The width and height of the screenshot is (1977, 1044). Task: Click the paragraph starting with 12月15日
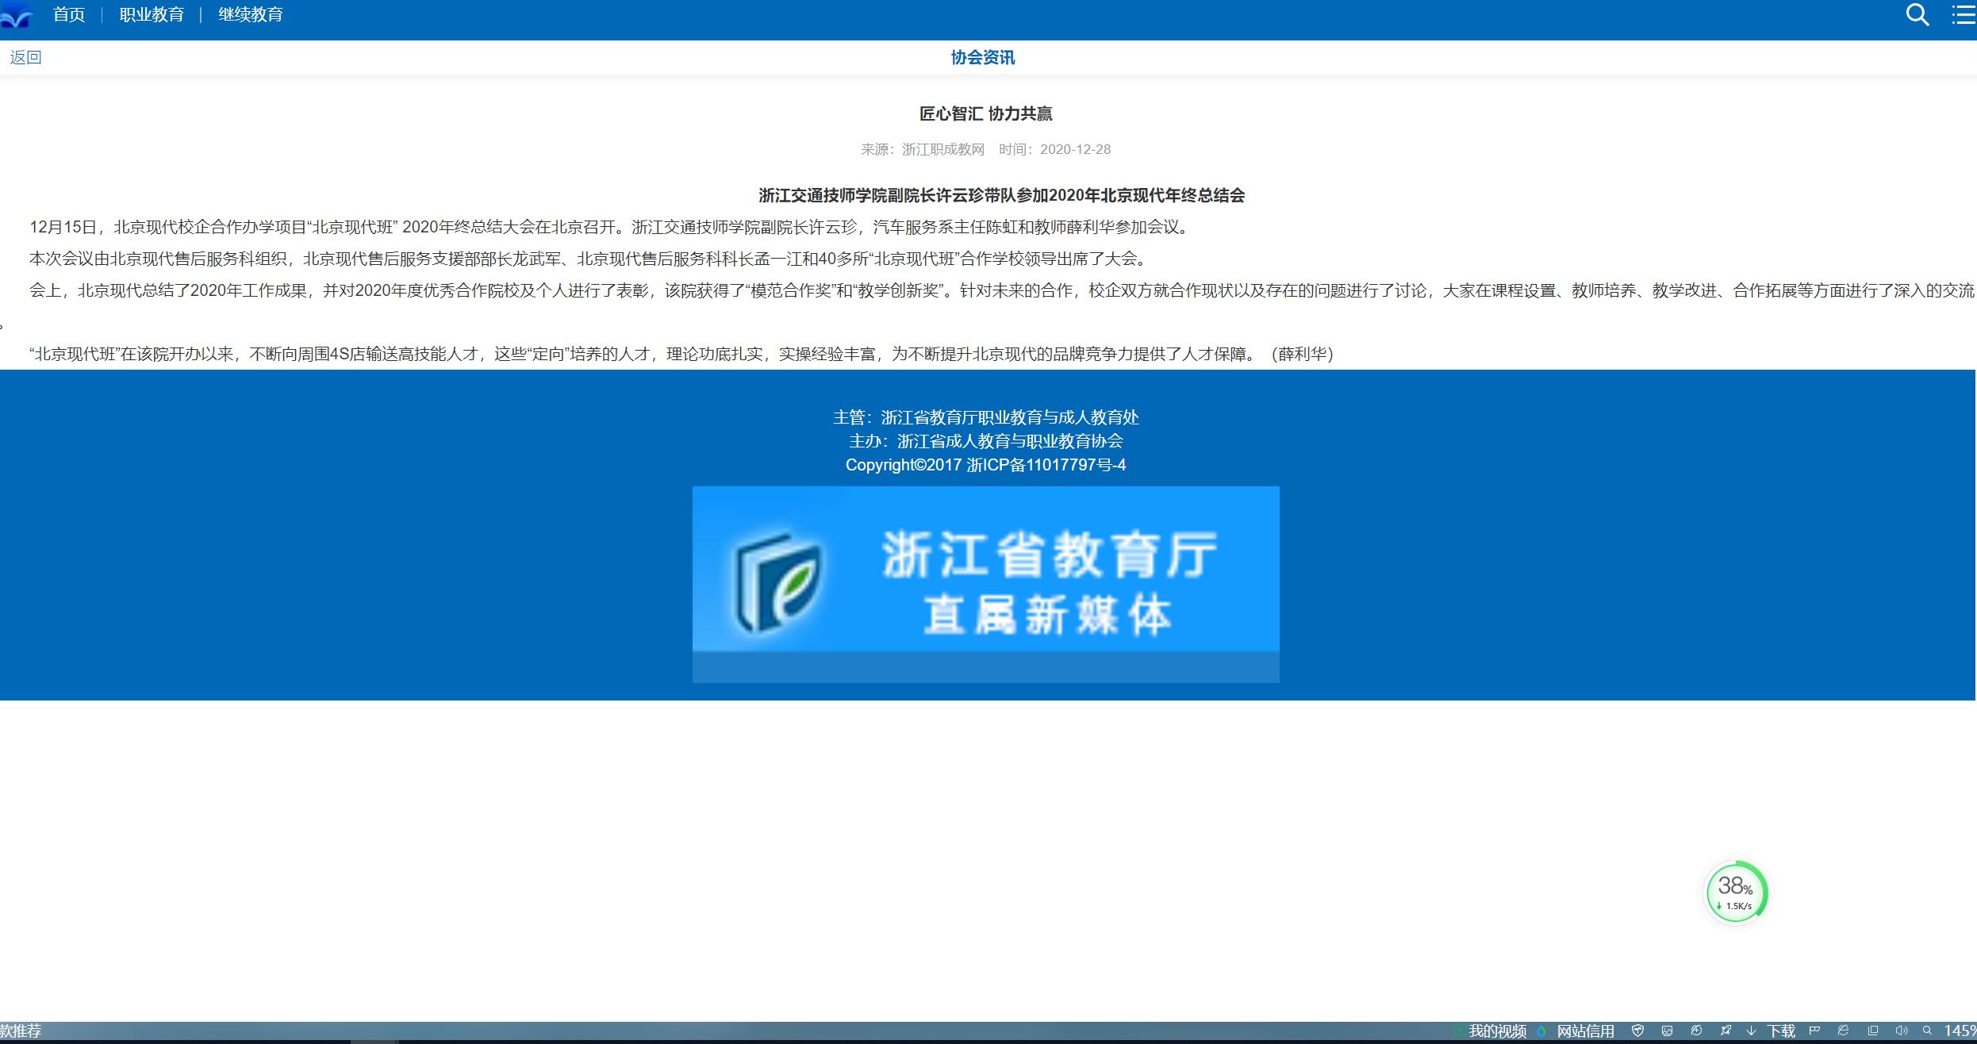[611, 227]
